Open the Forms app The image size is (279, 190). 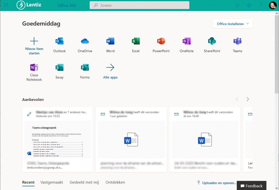click(x=85, y=71)
